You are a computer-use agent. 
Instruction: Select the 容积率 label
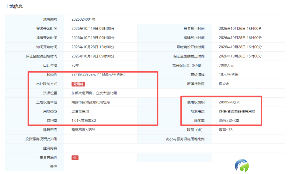tap(52, 120)
